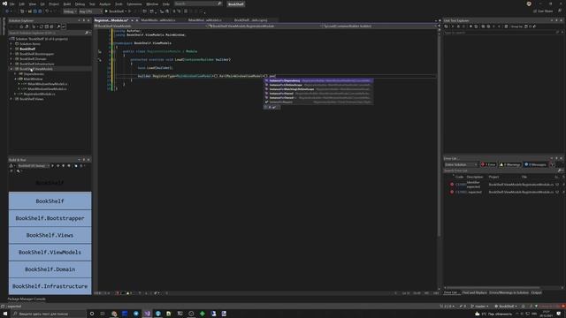566x318 pixels.
Task: Switch to the MainWindowViewModel.cs editor tab
Action: click(158, 20)
